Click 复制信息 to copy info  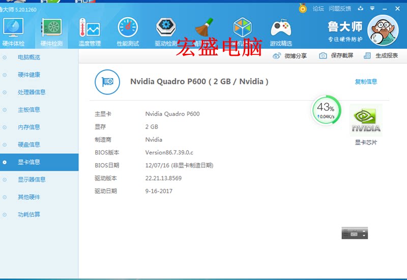click(x=366, y=82)
